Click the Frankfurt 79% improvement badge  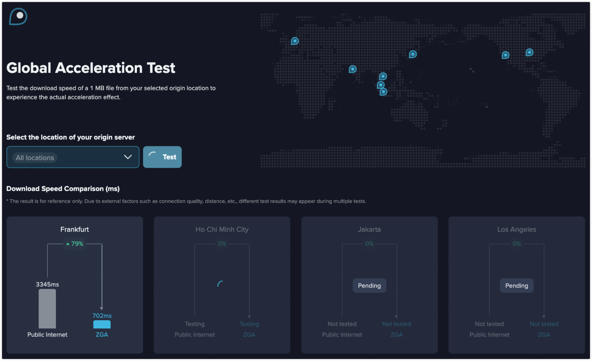[75, 244]
